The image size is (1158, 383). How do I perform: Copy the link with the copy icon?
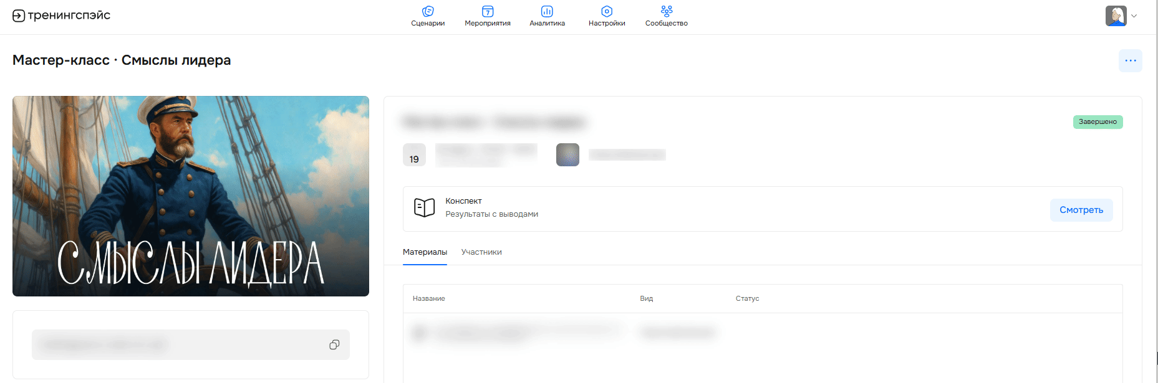coord(334,344)
